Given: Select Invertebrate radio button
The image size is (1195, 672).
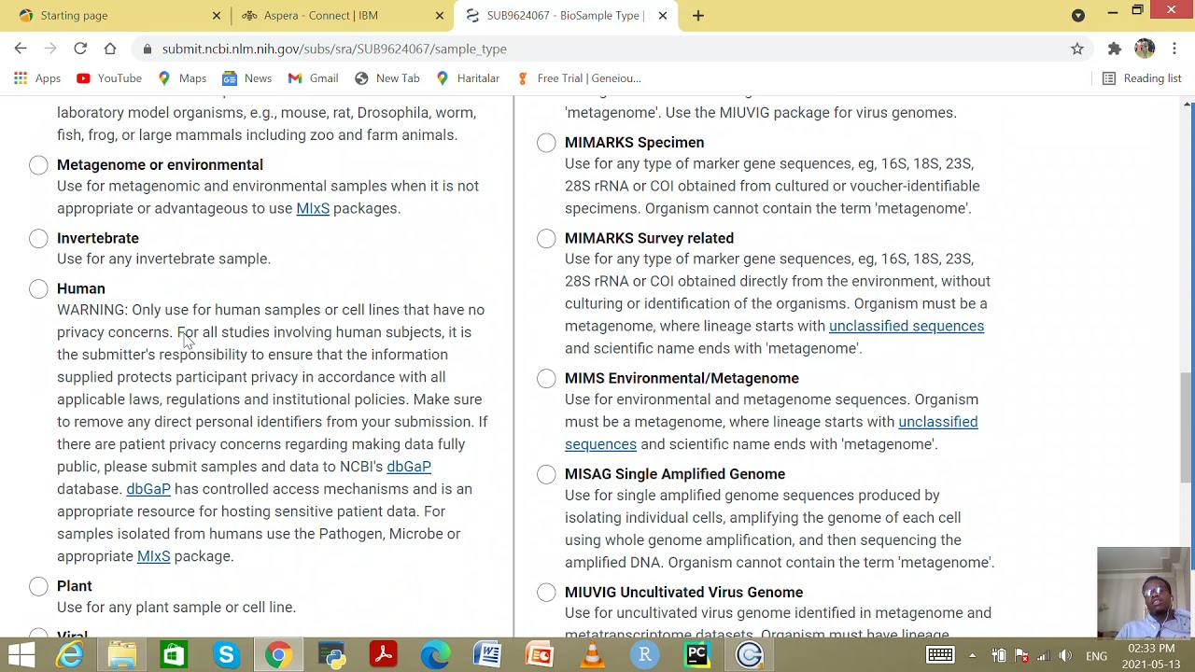Looking at the screenshot, I should 38,239.
